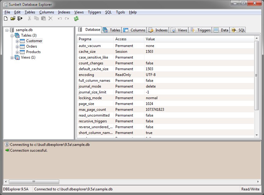
Task: Click the Paste clipboard icon
Action: tap(43, 18)
